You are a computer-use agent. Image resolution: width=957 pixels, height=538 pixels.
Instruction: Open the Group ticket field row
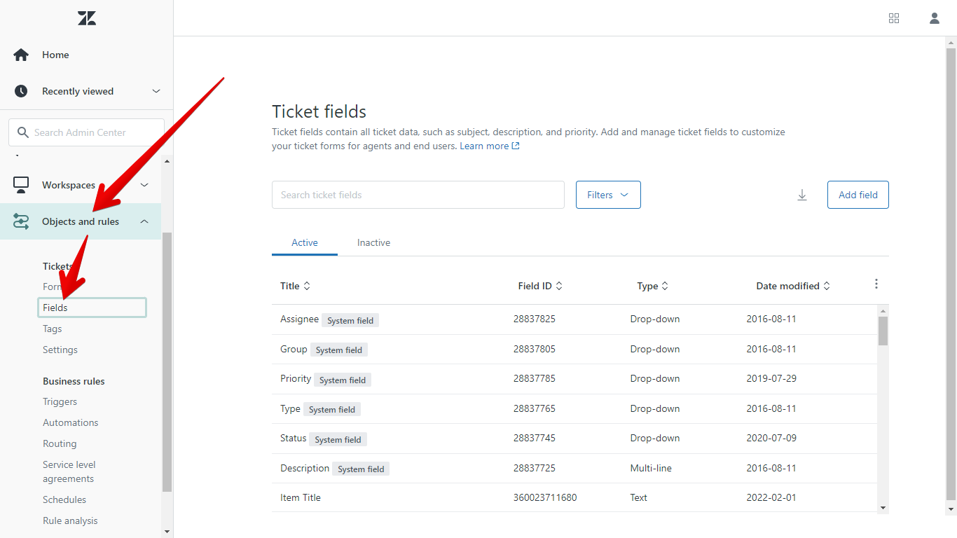click(574, 349)
